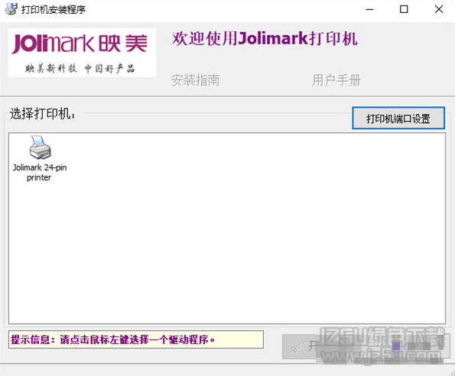Image resolution: width=455 pixels, height=376 pixels.
Task: Select the Jolimark 24-pin printer icon
Action: 40,158
